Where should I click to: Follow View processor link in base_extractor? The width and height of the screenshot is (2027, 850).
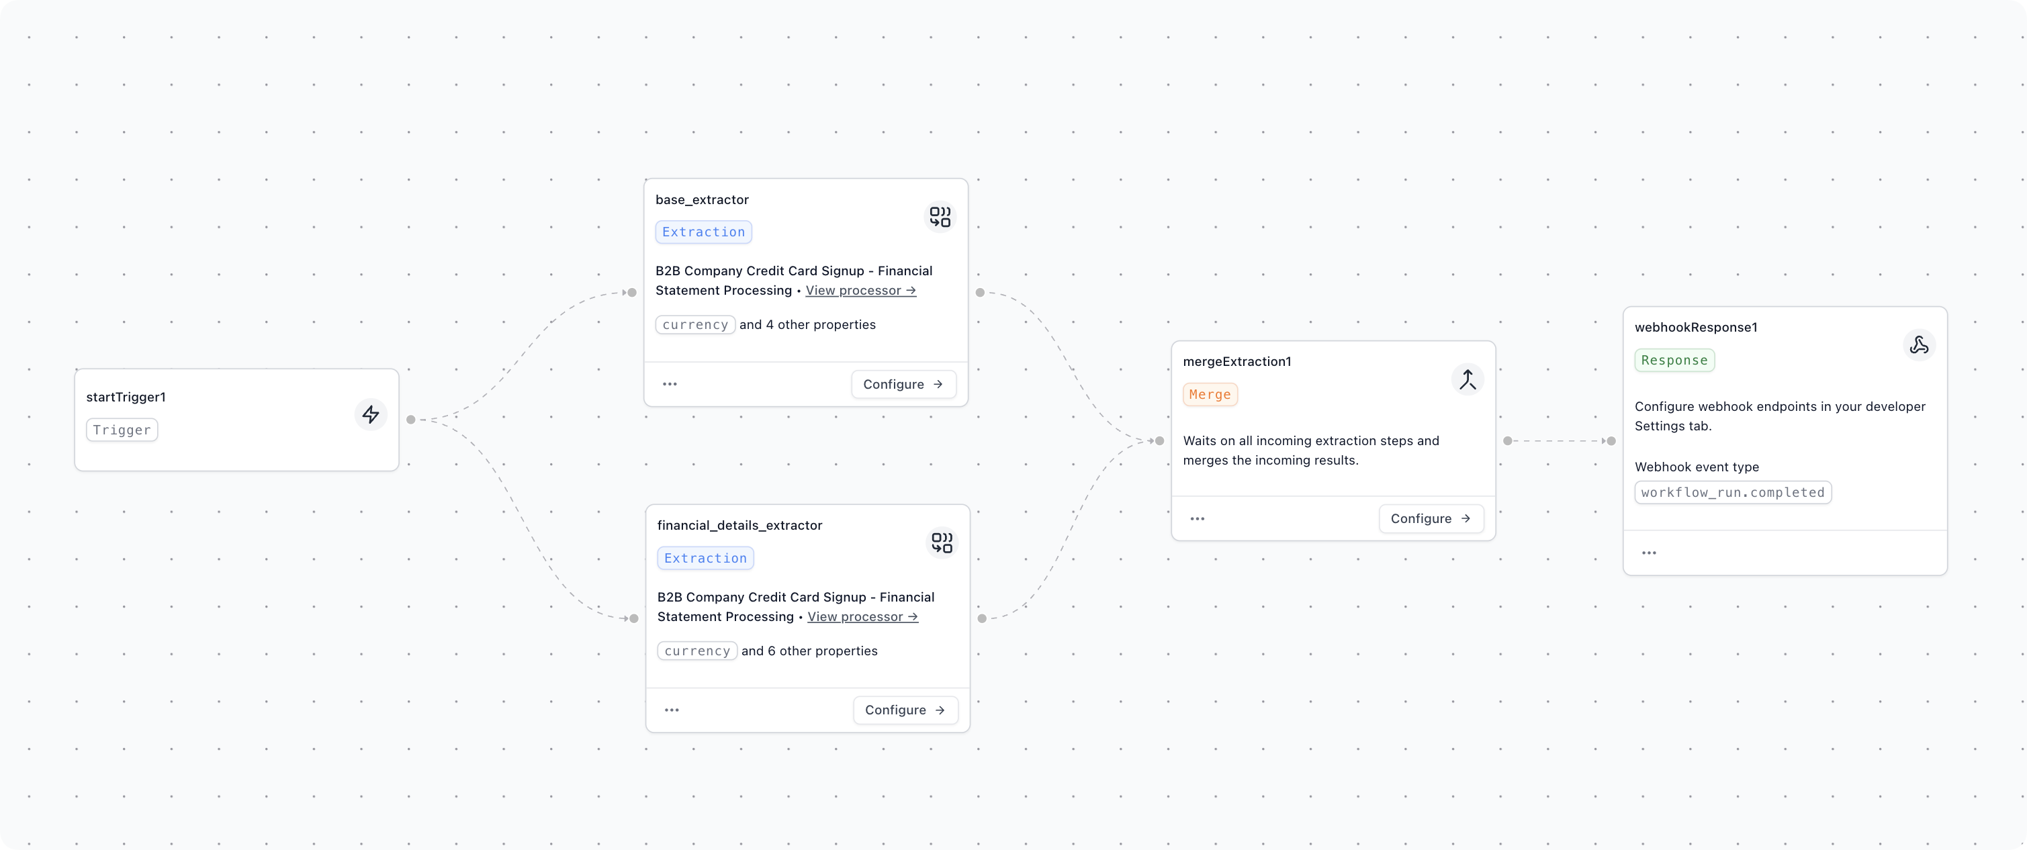[861, 291]
